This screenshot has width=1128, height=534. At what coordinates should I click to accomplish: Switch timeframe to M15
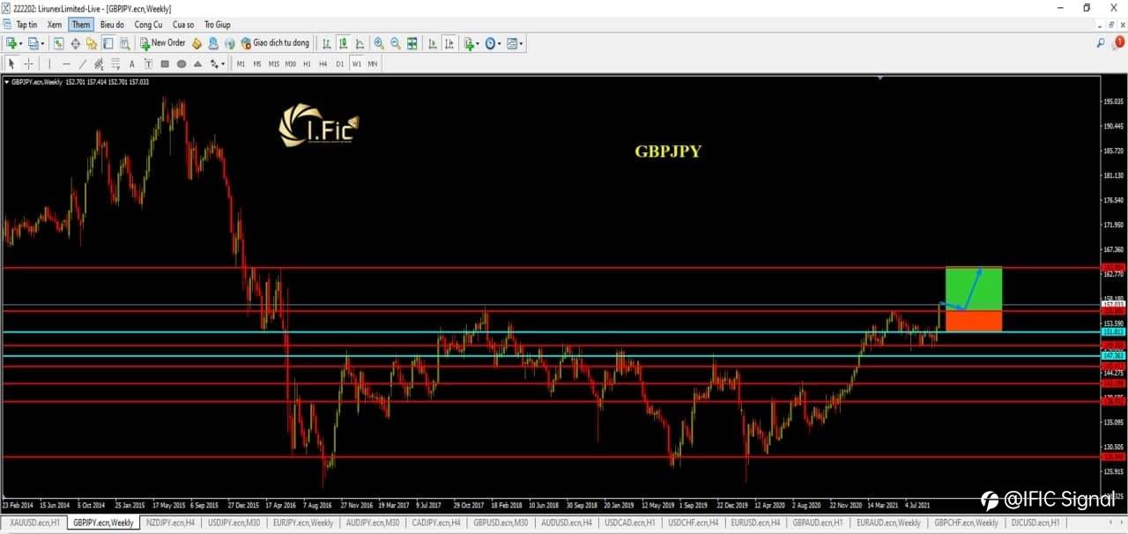click(x=274, y=63)
